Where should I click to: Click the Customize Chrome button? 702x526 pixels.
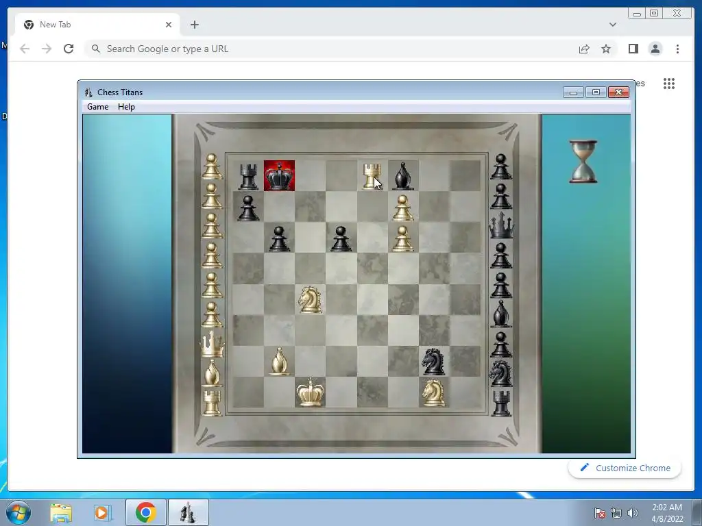coord(625,468)
